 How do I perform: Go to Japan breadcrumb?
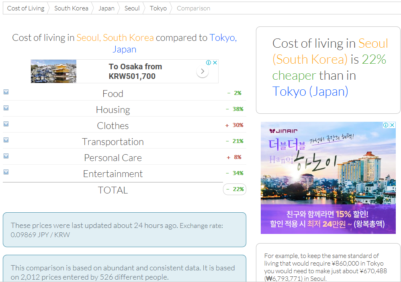[x=106, y=8]
